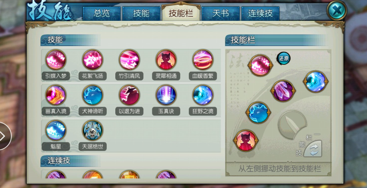
Task: Select the 天琊绝世 skill icon
Action: [93, 130]
